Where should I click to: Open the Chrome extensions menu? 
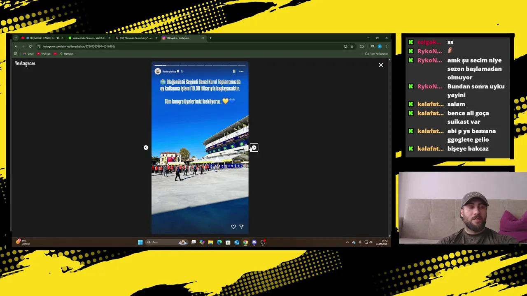pyautogui.click(x=362, y=46)
